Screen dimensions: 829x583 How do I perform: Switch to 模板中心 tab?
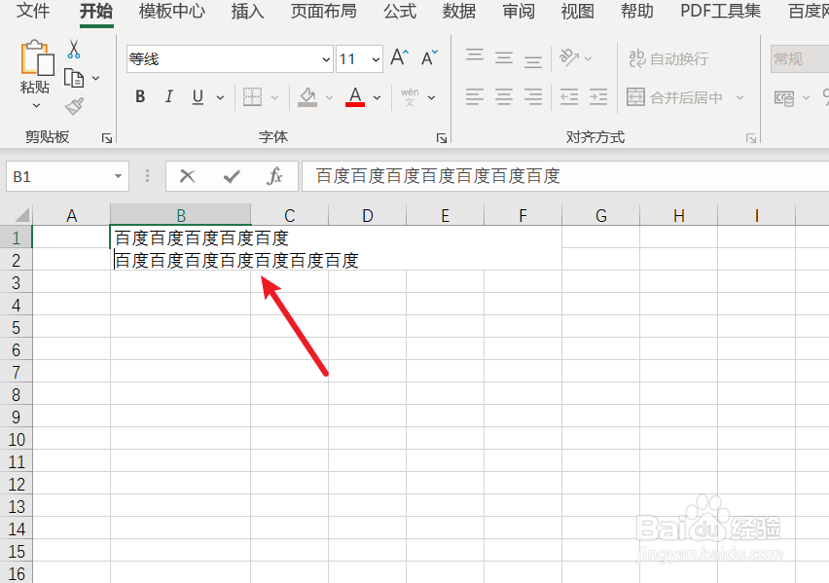click(172, 11)
